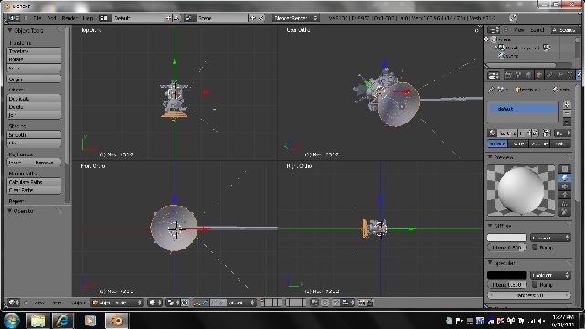Click the Origin button

(x=34, y=80)
